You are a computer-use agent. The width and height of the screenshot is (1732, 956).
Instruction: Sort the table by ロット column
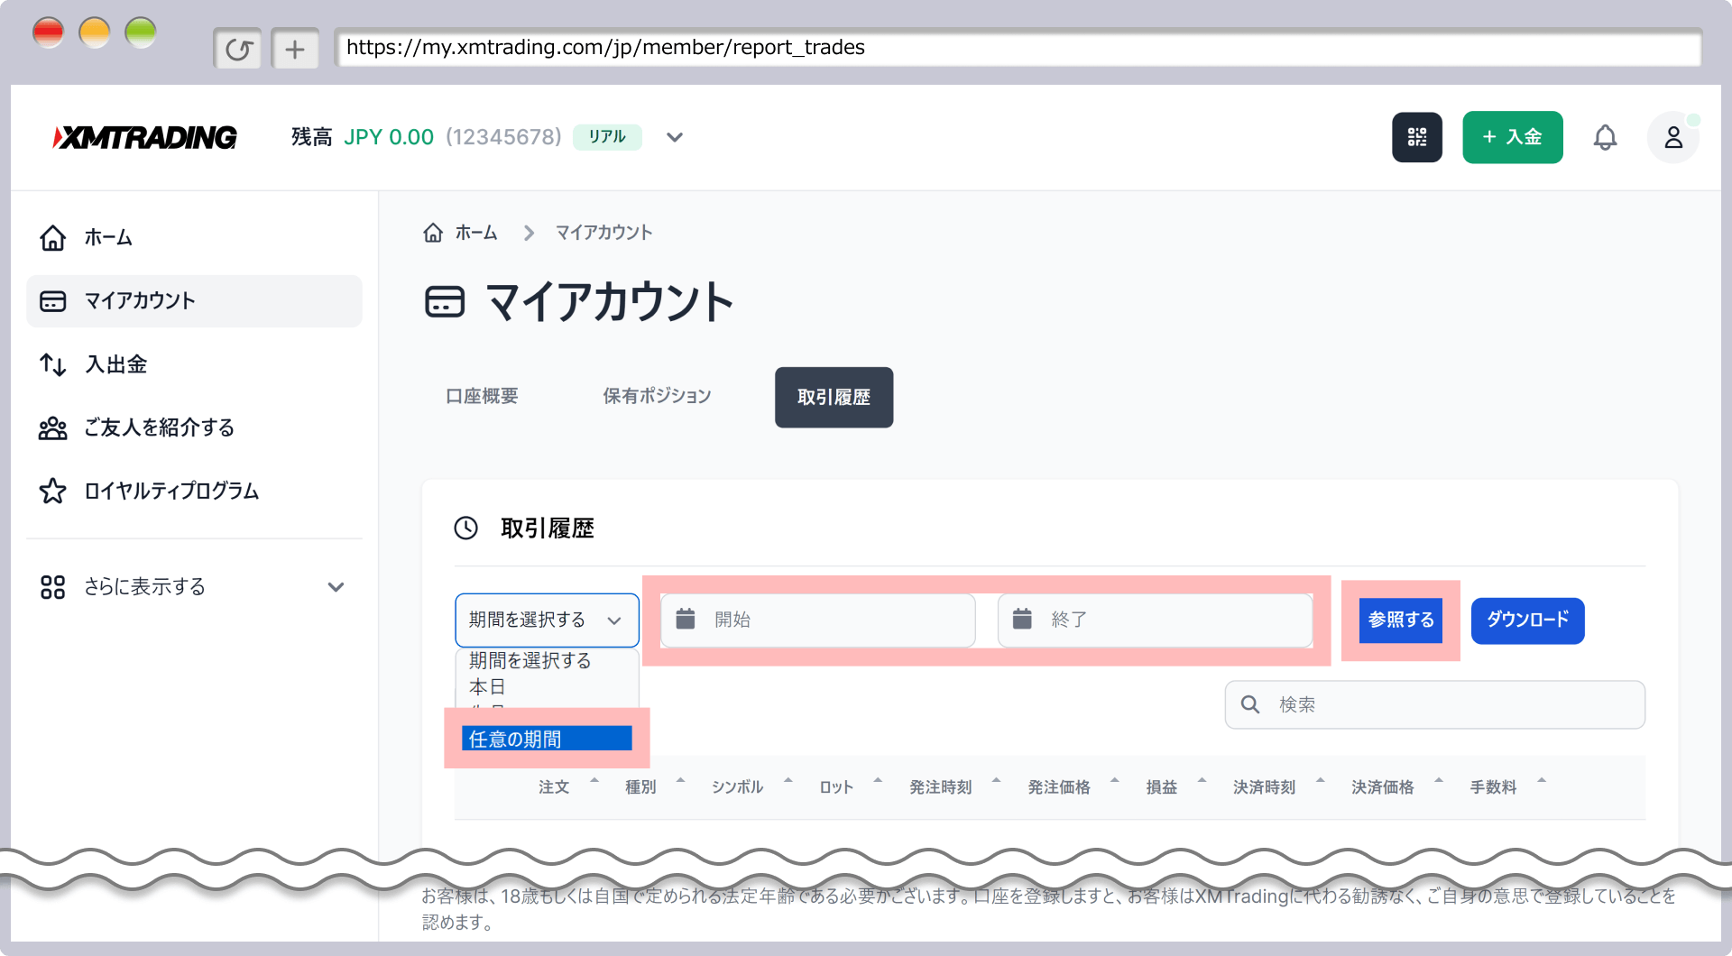coord(835,786)
